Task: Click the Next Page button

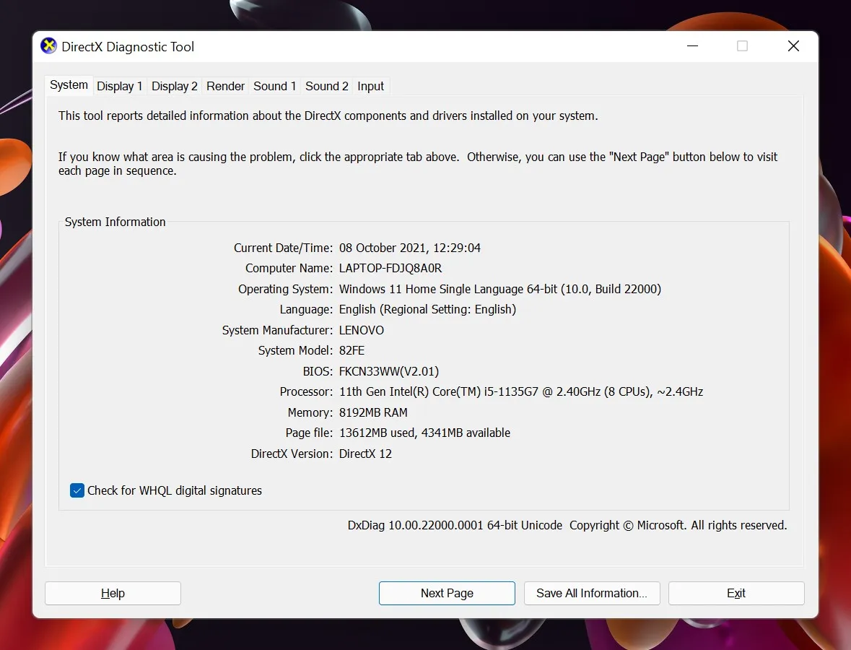Action: coord(447,593)
